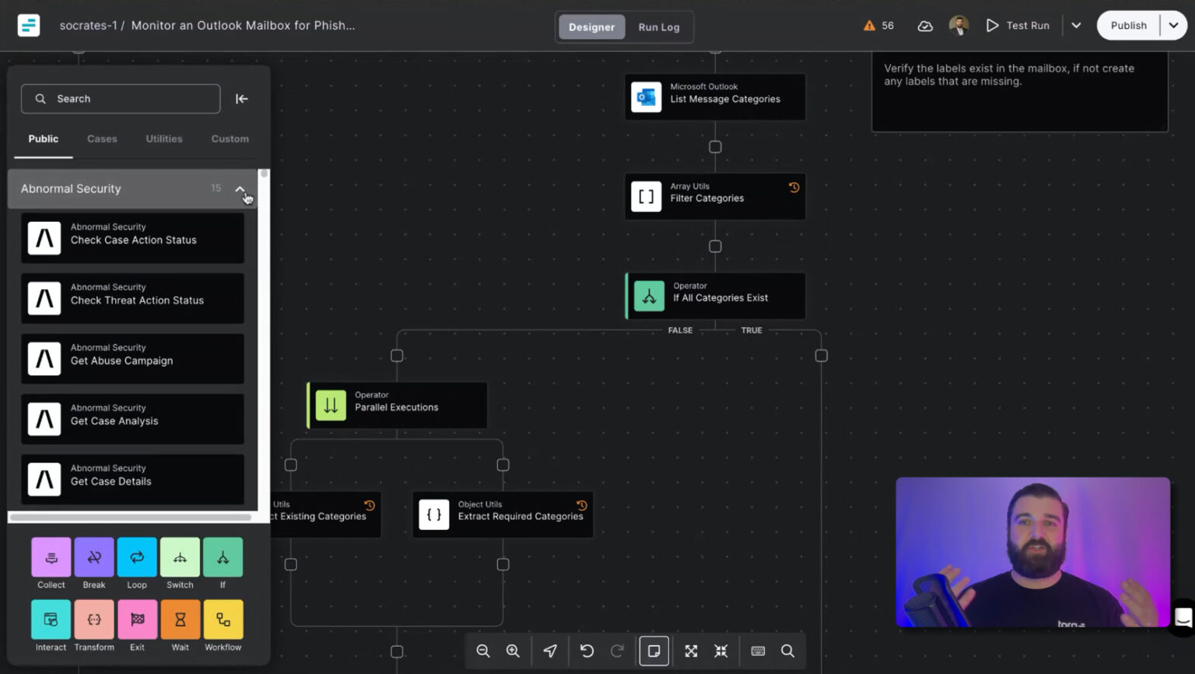
Task: Collapse the Abnormal Security section
Action: (x=240, y=188)
